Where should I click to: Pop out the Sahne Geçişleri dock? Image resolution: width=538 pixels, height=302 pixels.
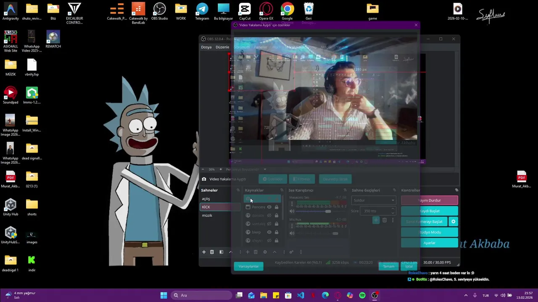(x=394, y=190)
